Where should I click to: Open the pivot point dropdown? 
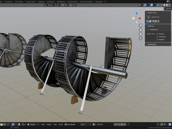[58, 5]
